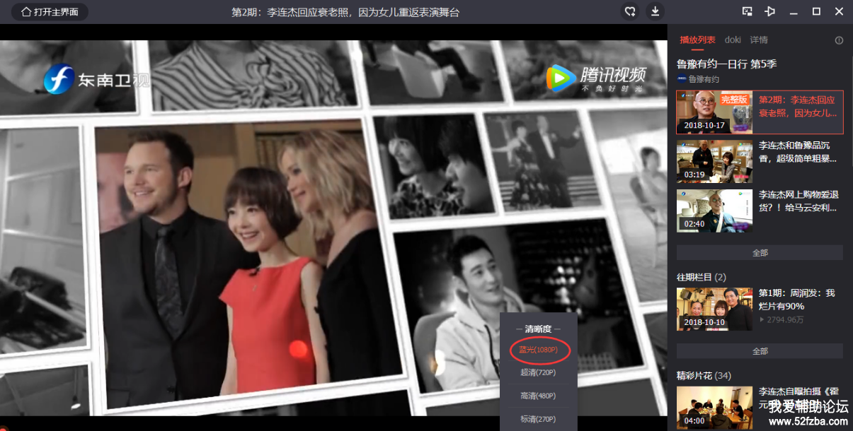Expand the playlist with first 全部 button
The image size is (853, 431).
click(760, 252)
